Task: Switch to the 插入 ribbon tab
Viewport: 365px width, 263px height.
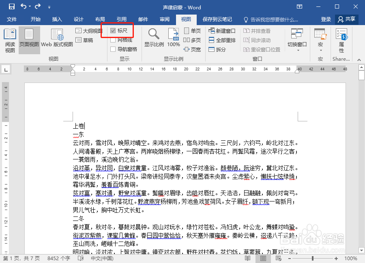Action: pyautogui.click(x=57, y=19)
